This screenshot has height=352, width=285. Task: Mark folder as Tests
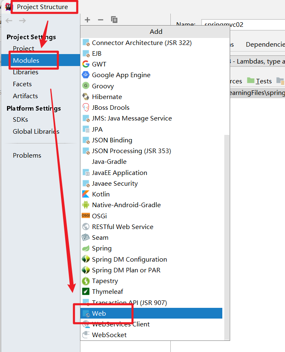coord(259,81)
